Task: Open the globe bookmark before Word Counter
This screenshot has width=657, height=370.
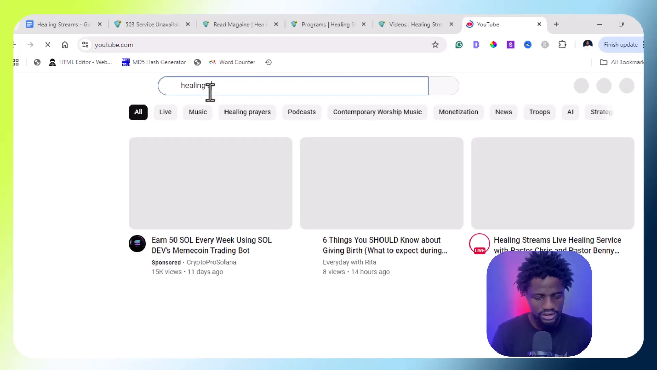Action: 197,62
